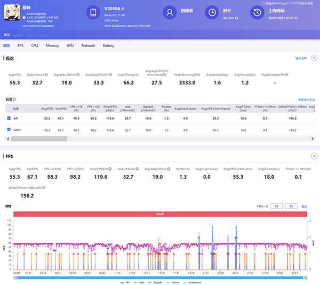Screen dimensions: 320x285
Task: Select the Battery tab
Action: [108, 46]
